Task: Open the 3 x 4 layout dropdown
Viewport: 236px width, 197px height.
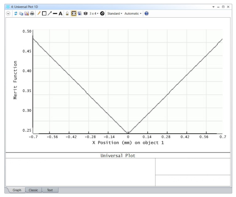Action: click(94, 14)
